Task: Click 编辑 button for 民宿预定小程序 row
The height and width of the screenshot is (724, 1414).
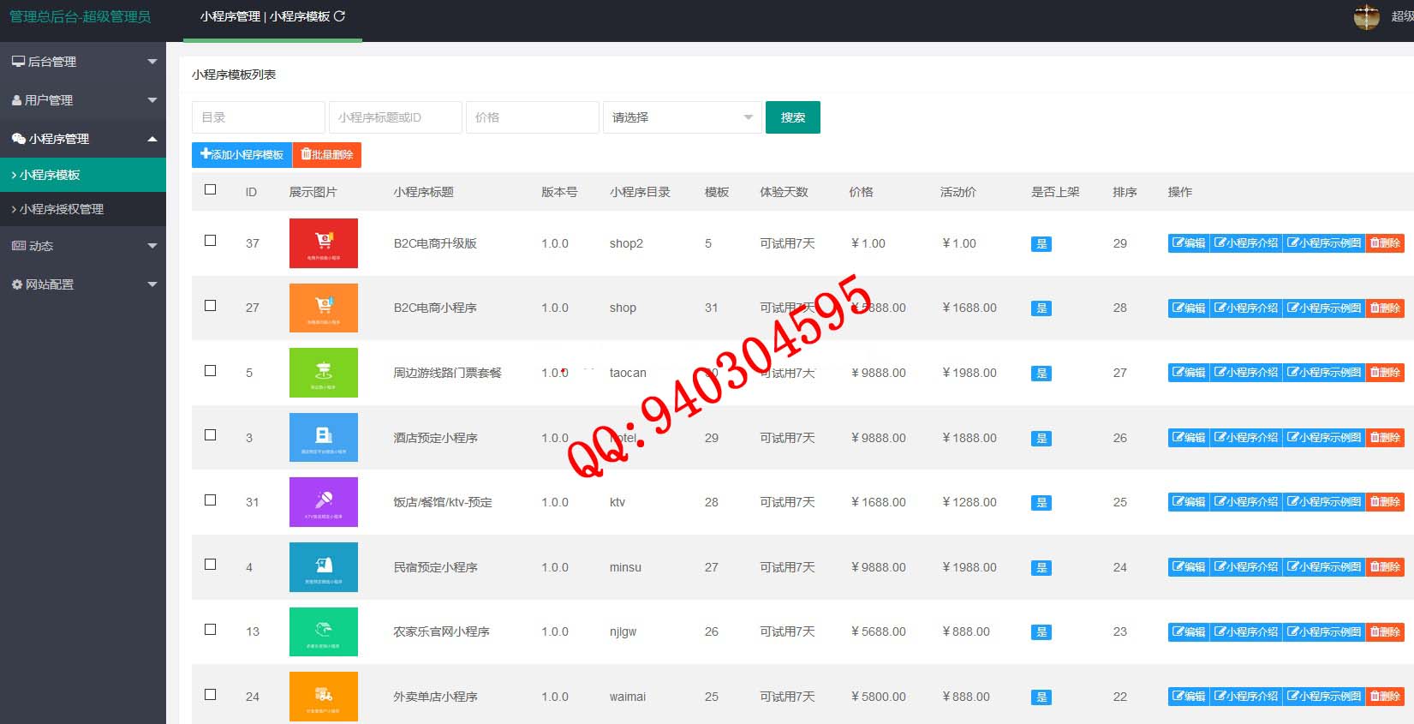Action: tap(1189, 567)
